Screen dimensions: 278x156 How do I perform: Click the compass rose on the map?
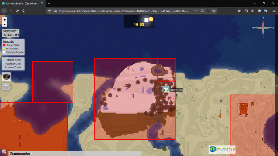point(263,28)
